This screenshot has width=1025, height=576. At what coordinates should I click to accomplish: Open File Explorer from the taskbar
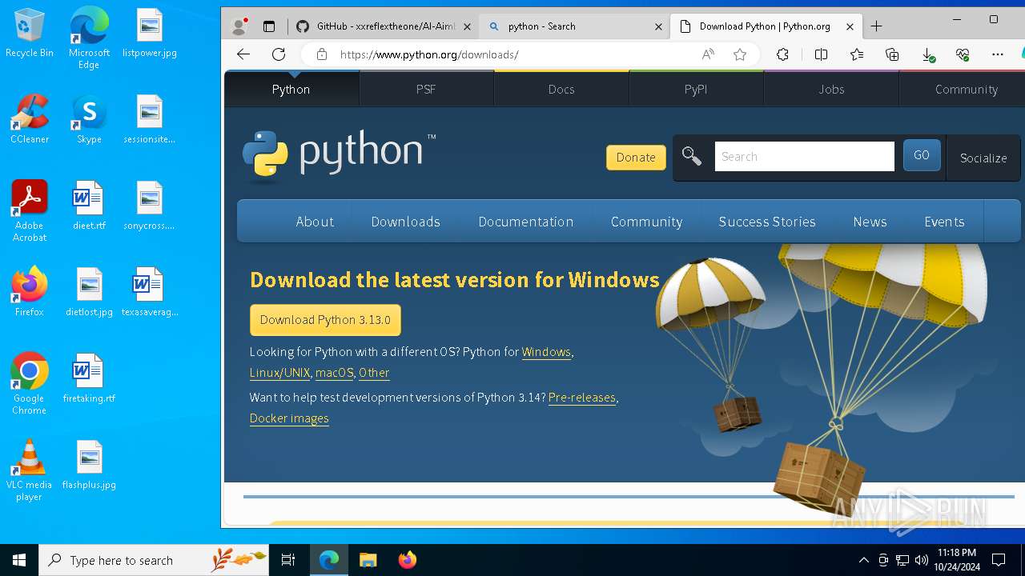pos(368,560)
